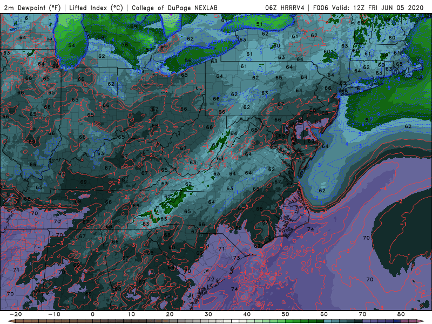Click the '06Z HRRRV4' model run label

point(285,8)
